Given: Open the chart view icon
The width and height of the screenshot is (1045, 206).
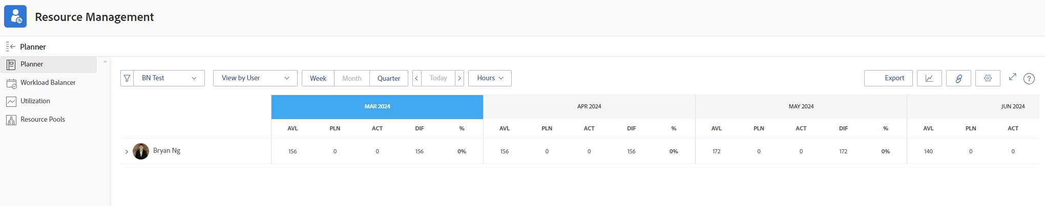Looking at the screenshot, I should point(929,78).
